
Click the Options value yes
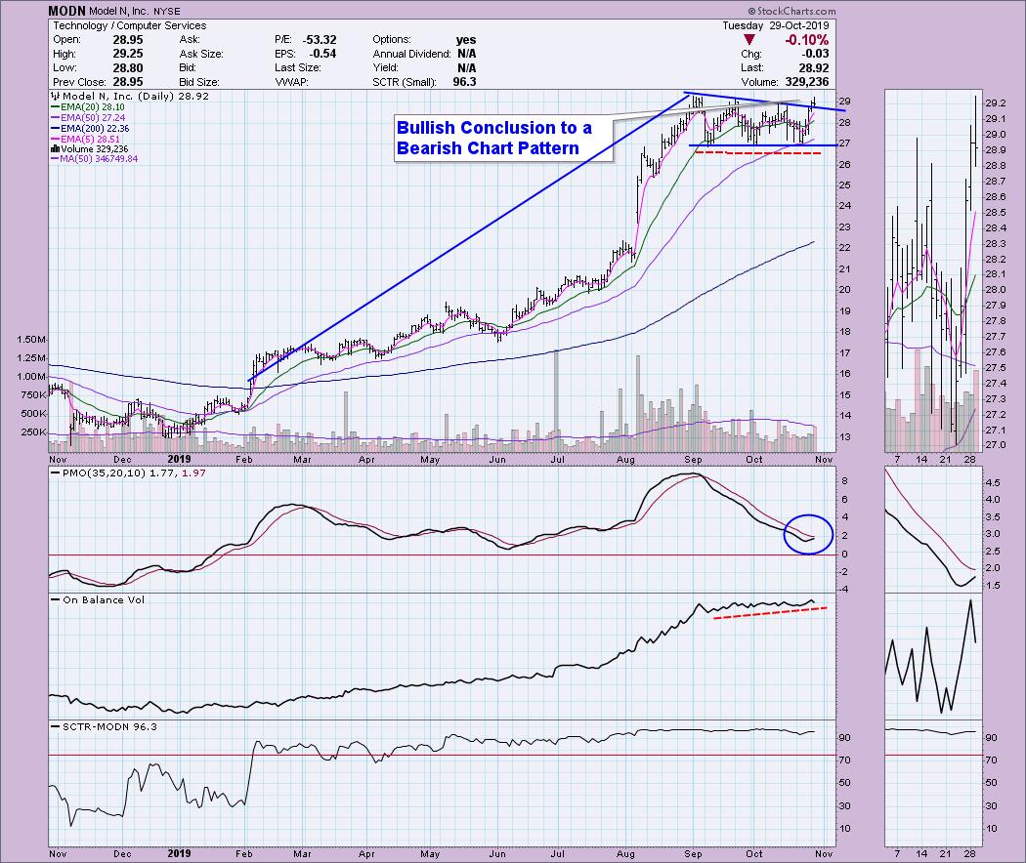tap(466, 40)
